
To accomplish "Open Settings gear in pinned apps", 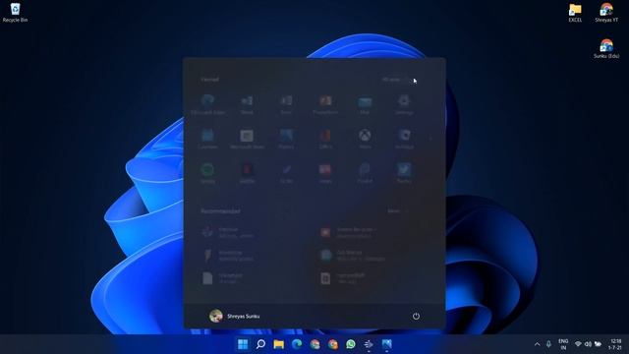I will pyautogui.click(x=404, y=104).
